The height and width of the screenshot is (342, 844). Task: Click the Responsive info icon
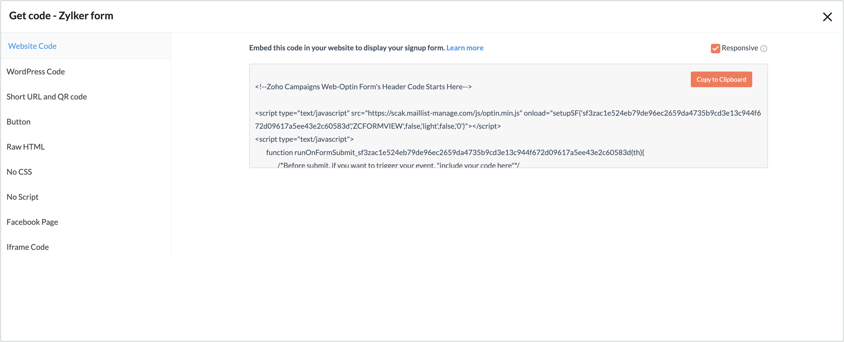pos(763,49)
